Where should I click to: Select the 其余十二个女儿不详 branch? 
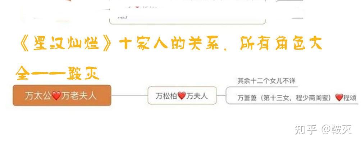[x=266, y=81]
